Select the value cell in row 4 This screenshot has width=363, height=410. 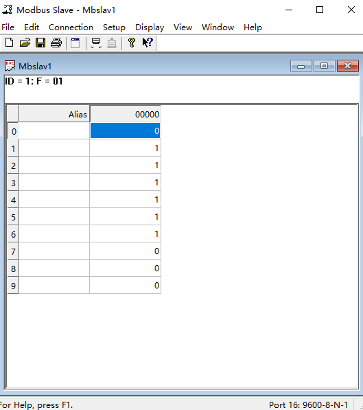pos(125,200)
